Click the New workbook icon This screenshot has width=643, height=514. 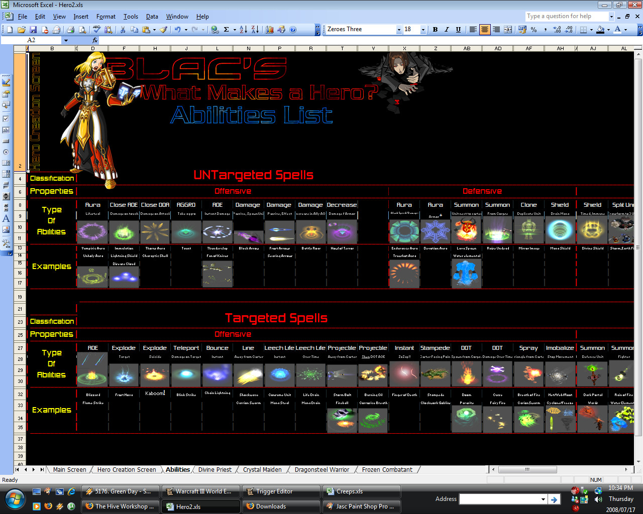click(x=10, y=30)
